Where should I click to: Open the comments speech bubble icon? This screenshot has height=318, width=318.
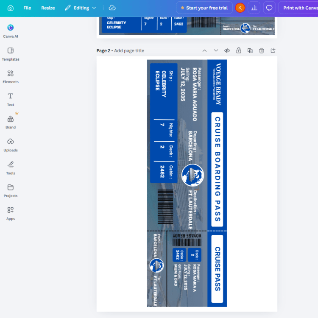269,8
